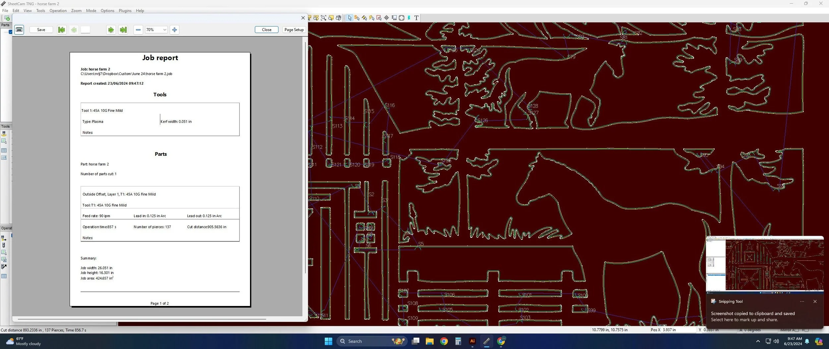Click the Save button in report dialog

(41, 30)
